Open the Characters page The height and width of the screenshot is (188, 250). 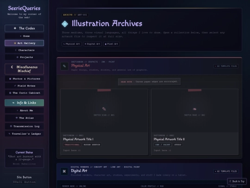[x=24, y=50]
